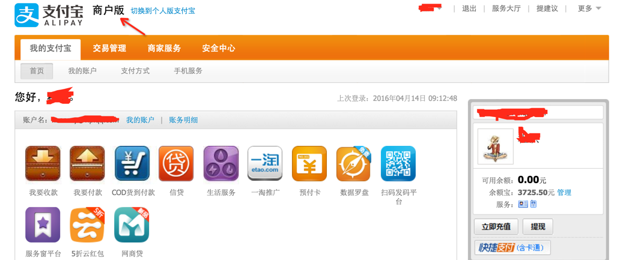The height and width of the screenshot is (260, 617).
Task: Click the 提现 withdraw button
Action: coord(538,226)
